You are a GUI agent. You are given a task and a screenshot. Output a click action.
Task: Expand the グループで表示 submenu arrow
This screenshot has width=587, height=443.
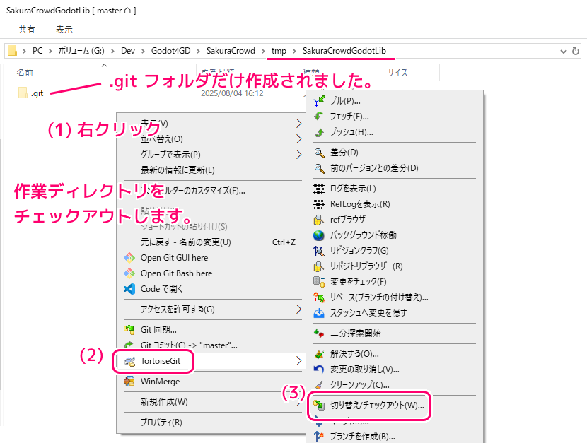click(x=298, y=154)
